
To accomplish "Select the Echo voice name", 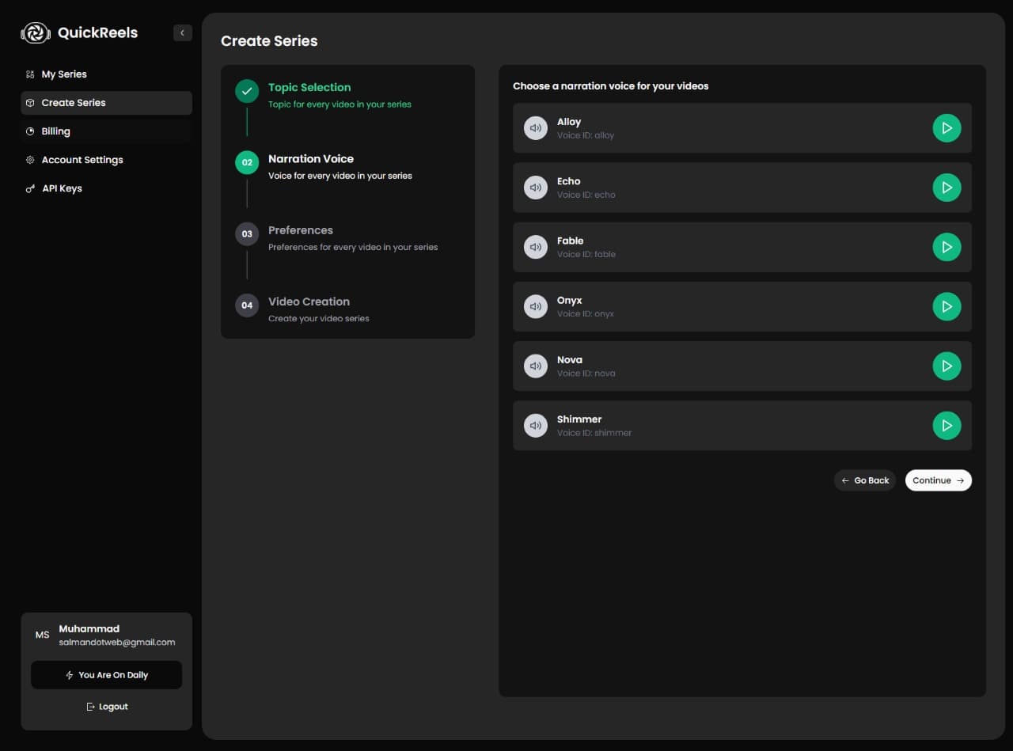I will pyautogui.click(x=568, y=181).
